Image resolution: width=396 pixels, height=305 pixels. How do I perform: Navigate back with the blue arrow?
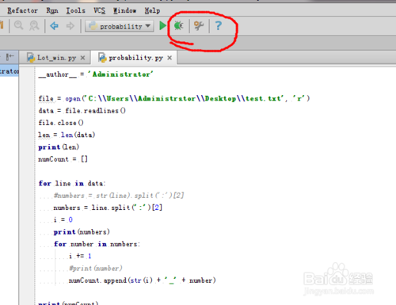[54, 26]
